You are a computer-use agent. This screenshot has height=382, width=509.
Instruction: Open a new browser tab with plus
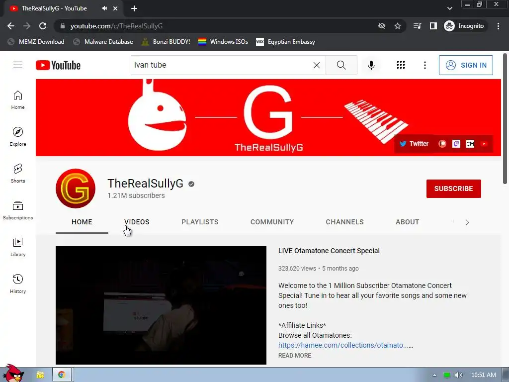134,8
